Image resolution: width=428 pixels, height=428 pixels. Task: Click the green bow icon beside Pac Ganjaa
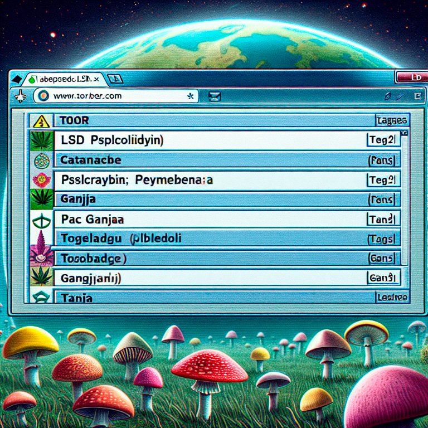41,219
